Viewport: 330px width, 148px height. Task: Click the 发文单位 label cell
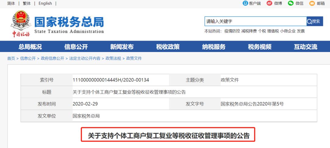click(47, 116)
